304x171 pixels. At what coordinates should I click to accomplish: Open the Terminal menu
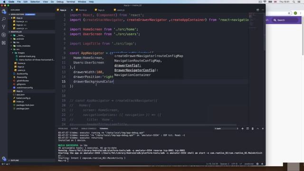(x=71, y=2)
